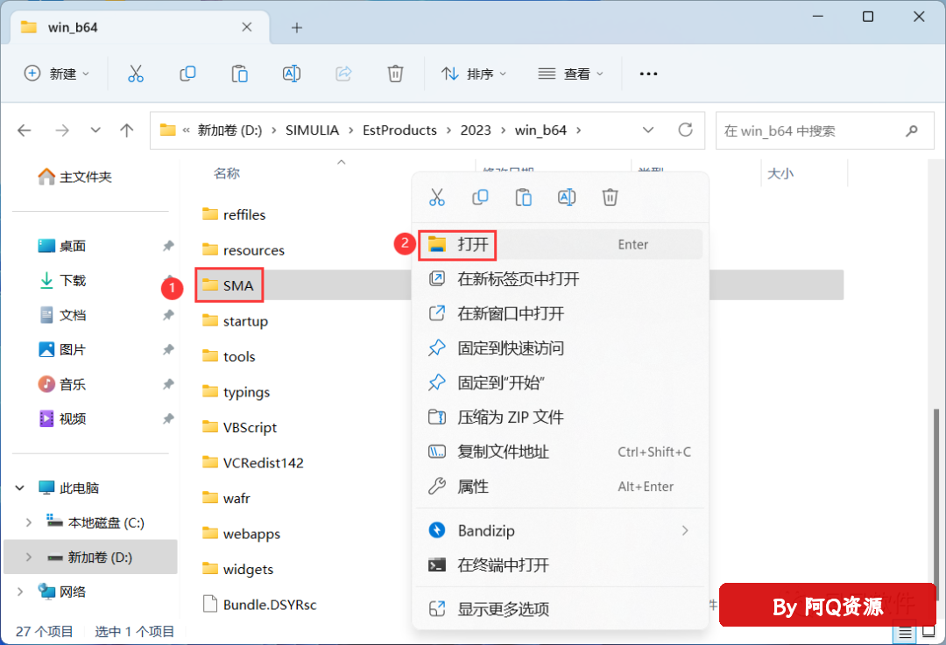Open the 排序 sort dropdown
This screenshot has width=946, height=645.
474,74
